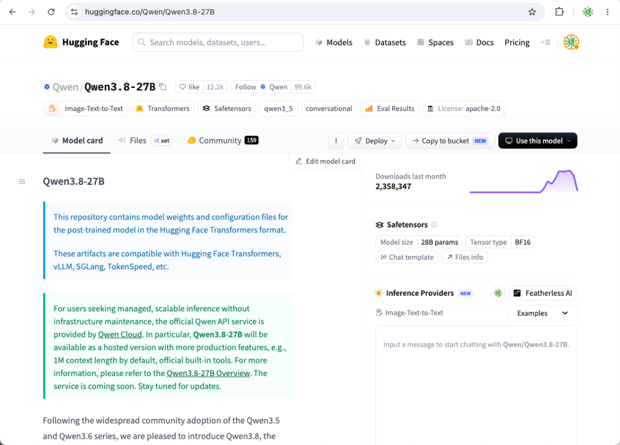
Task: Open Pricing in the top navigation
Action: (x=517, y=42)
